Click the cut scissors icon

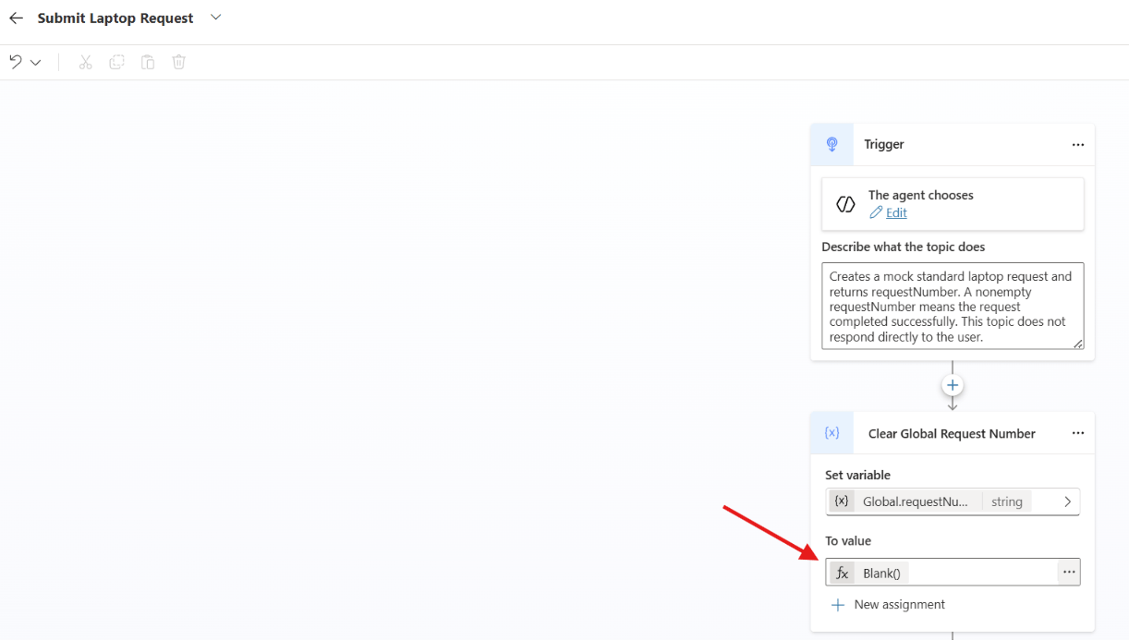[x=86, y=62]
